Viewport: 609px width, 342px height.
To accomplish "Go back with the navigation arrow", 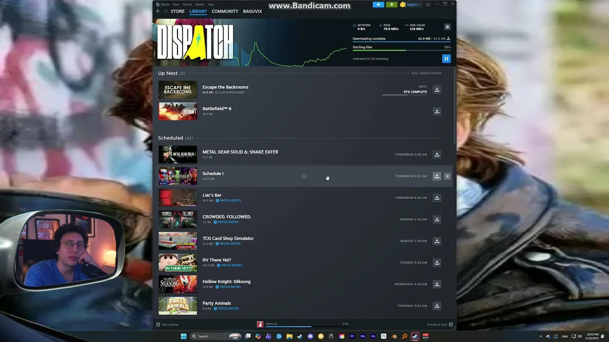I will coord(158,11).
